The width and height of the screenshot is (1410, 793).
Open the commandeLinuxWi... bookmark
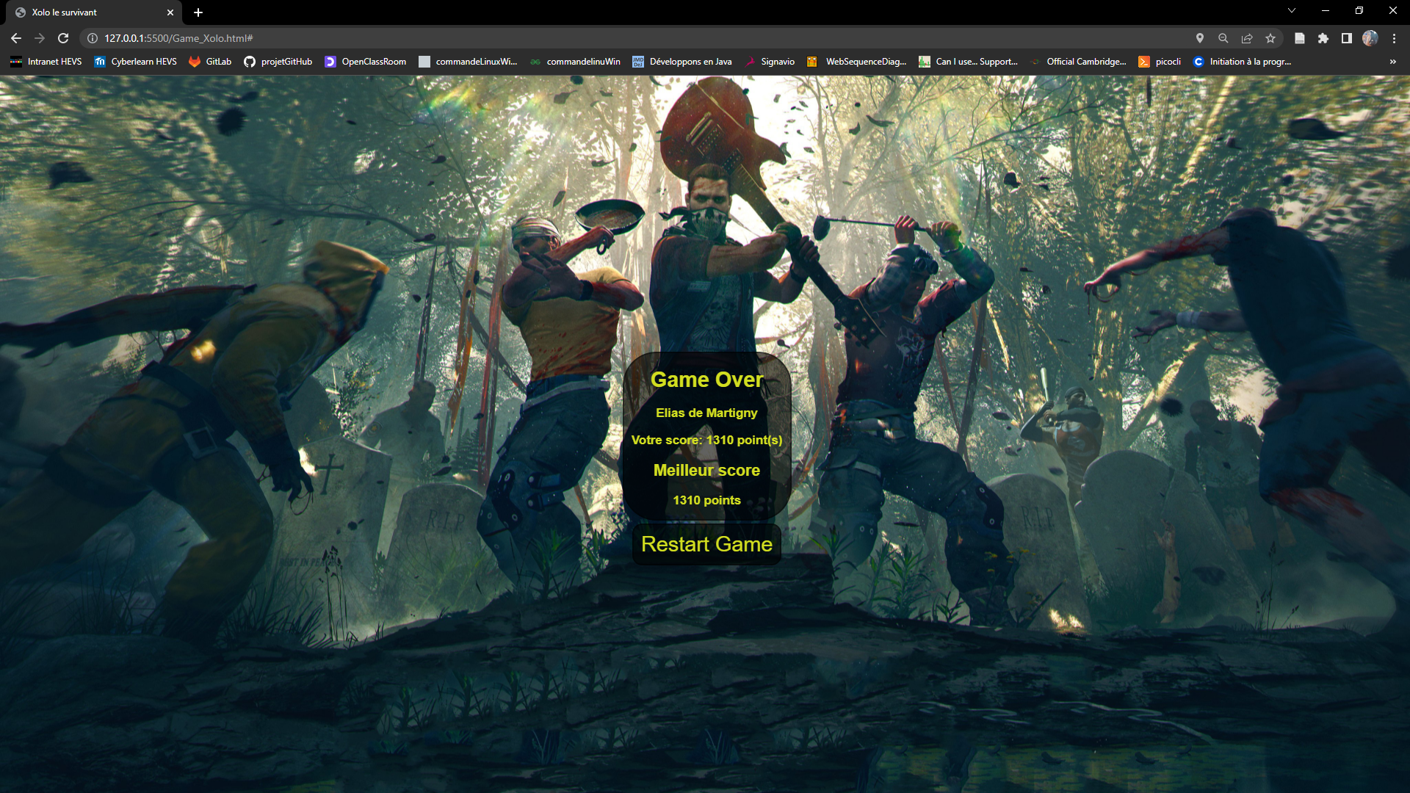[x=468, y=62]
